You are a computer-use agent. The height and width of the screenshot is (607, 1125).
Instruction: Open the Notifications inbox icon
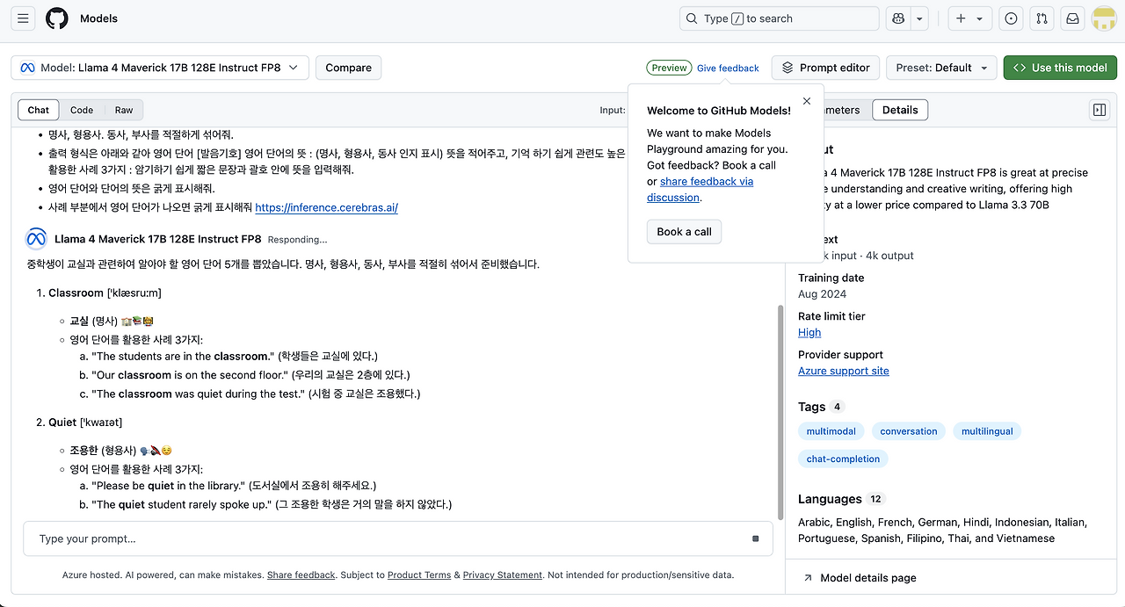click(x=1072, y=18)
